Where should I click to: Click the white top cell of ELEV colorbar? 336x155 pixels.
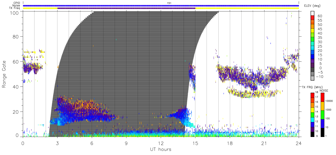tap(312, 13)
